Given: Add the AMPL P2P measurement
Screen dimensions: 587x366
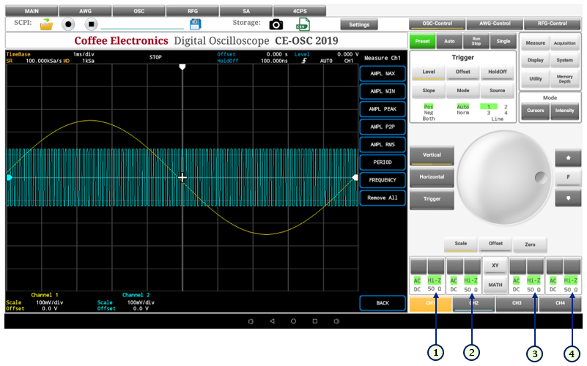Looking at the screenshot, I should (x=382, y=127).
